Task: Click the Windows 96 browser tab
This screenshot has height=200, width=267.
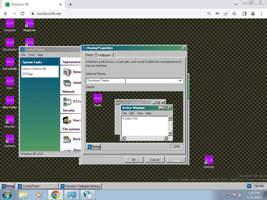Action: point(33,4)
